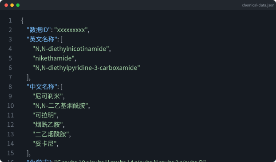Image resolution: width=276 pixels, height=162 pixels.
Task: Click the "N,N-diethylnicotinamide" string
Action: [71, 49]
